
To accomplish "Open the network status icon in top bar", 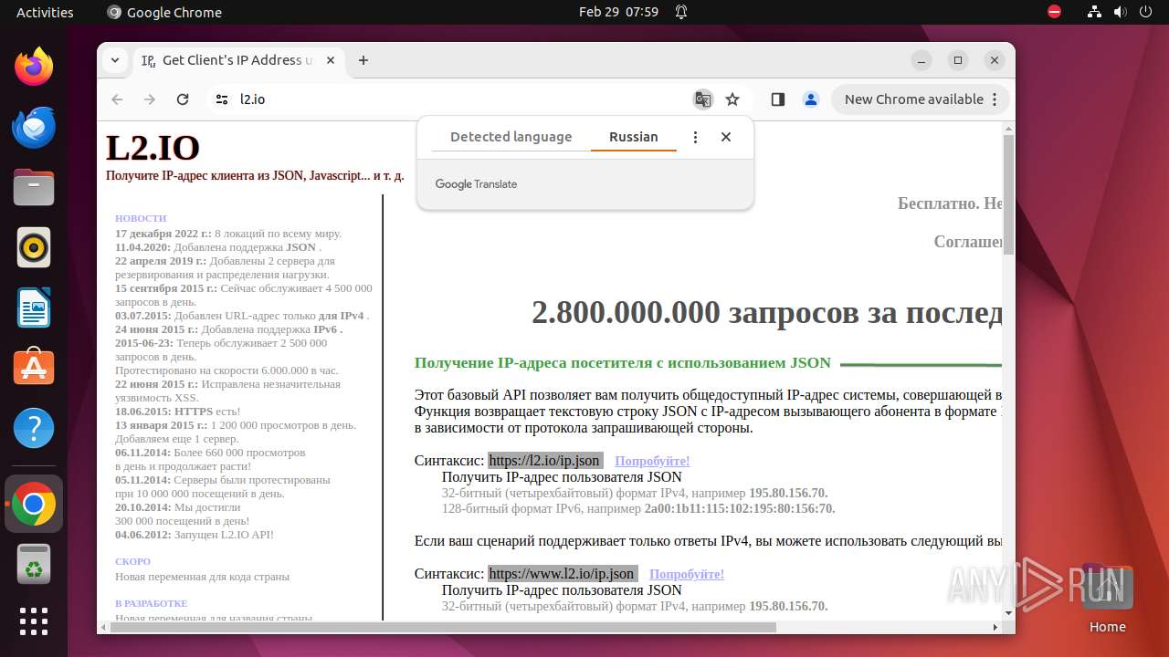I will click(x=1095, y=12).
